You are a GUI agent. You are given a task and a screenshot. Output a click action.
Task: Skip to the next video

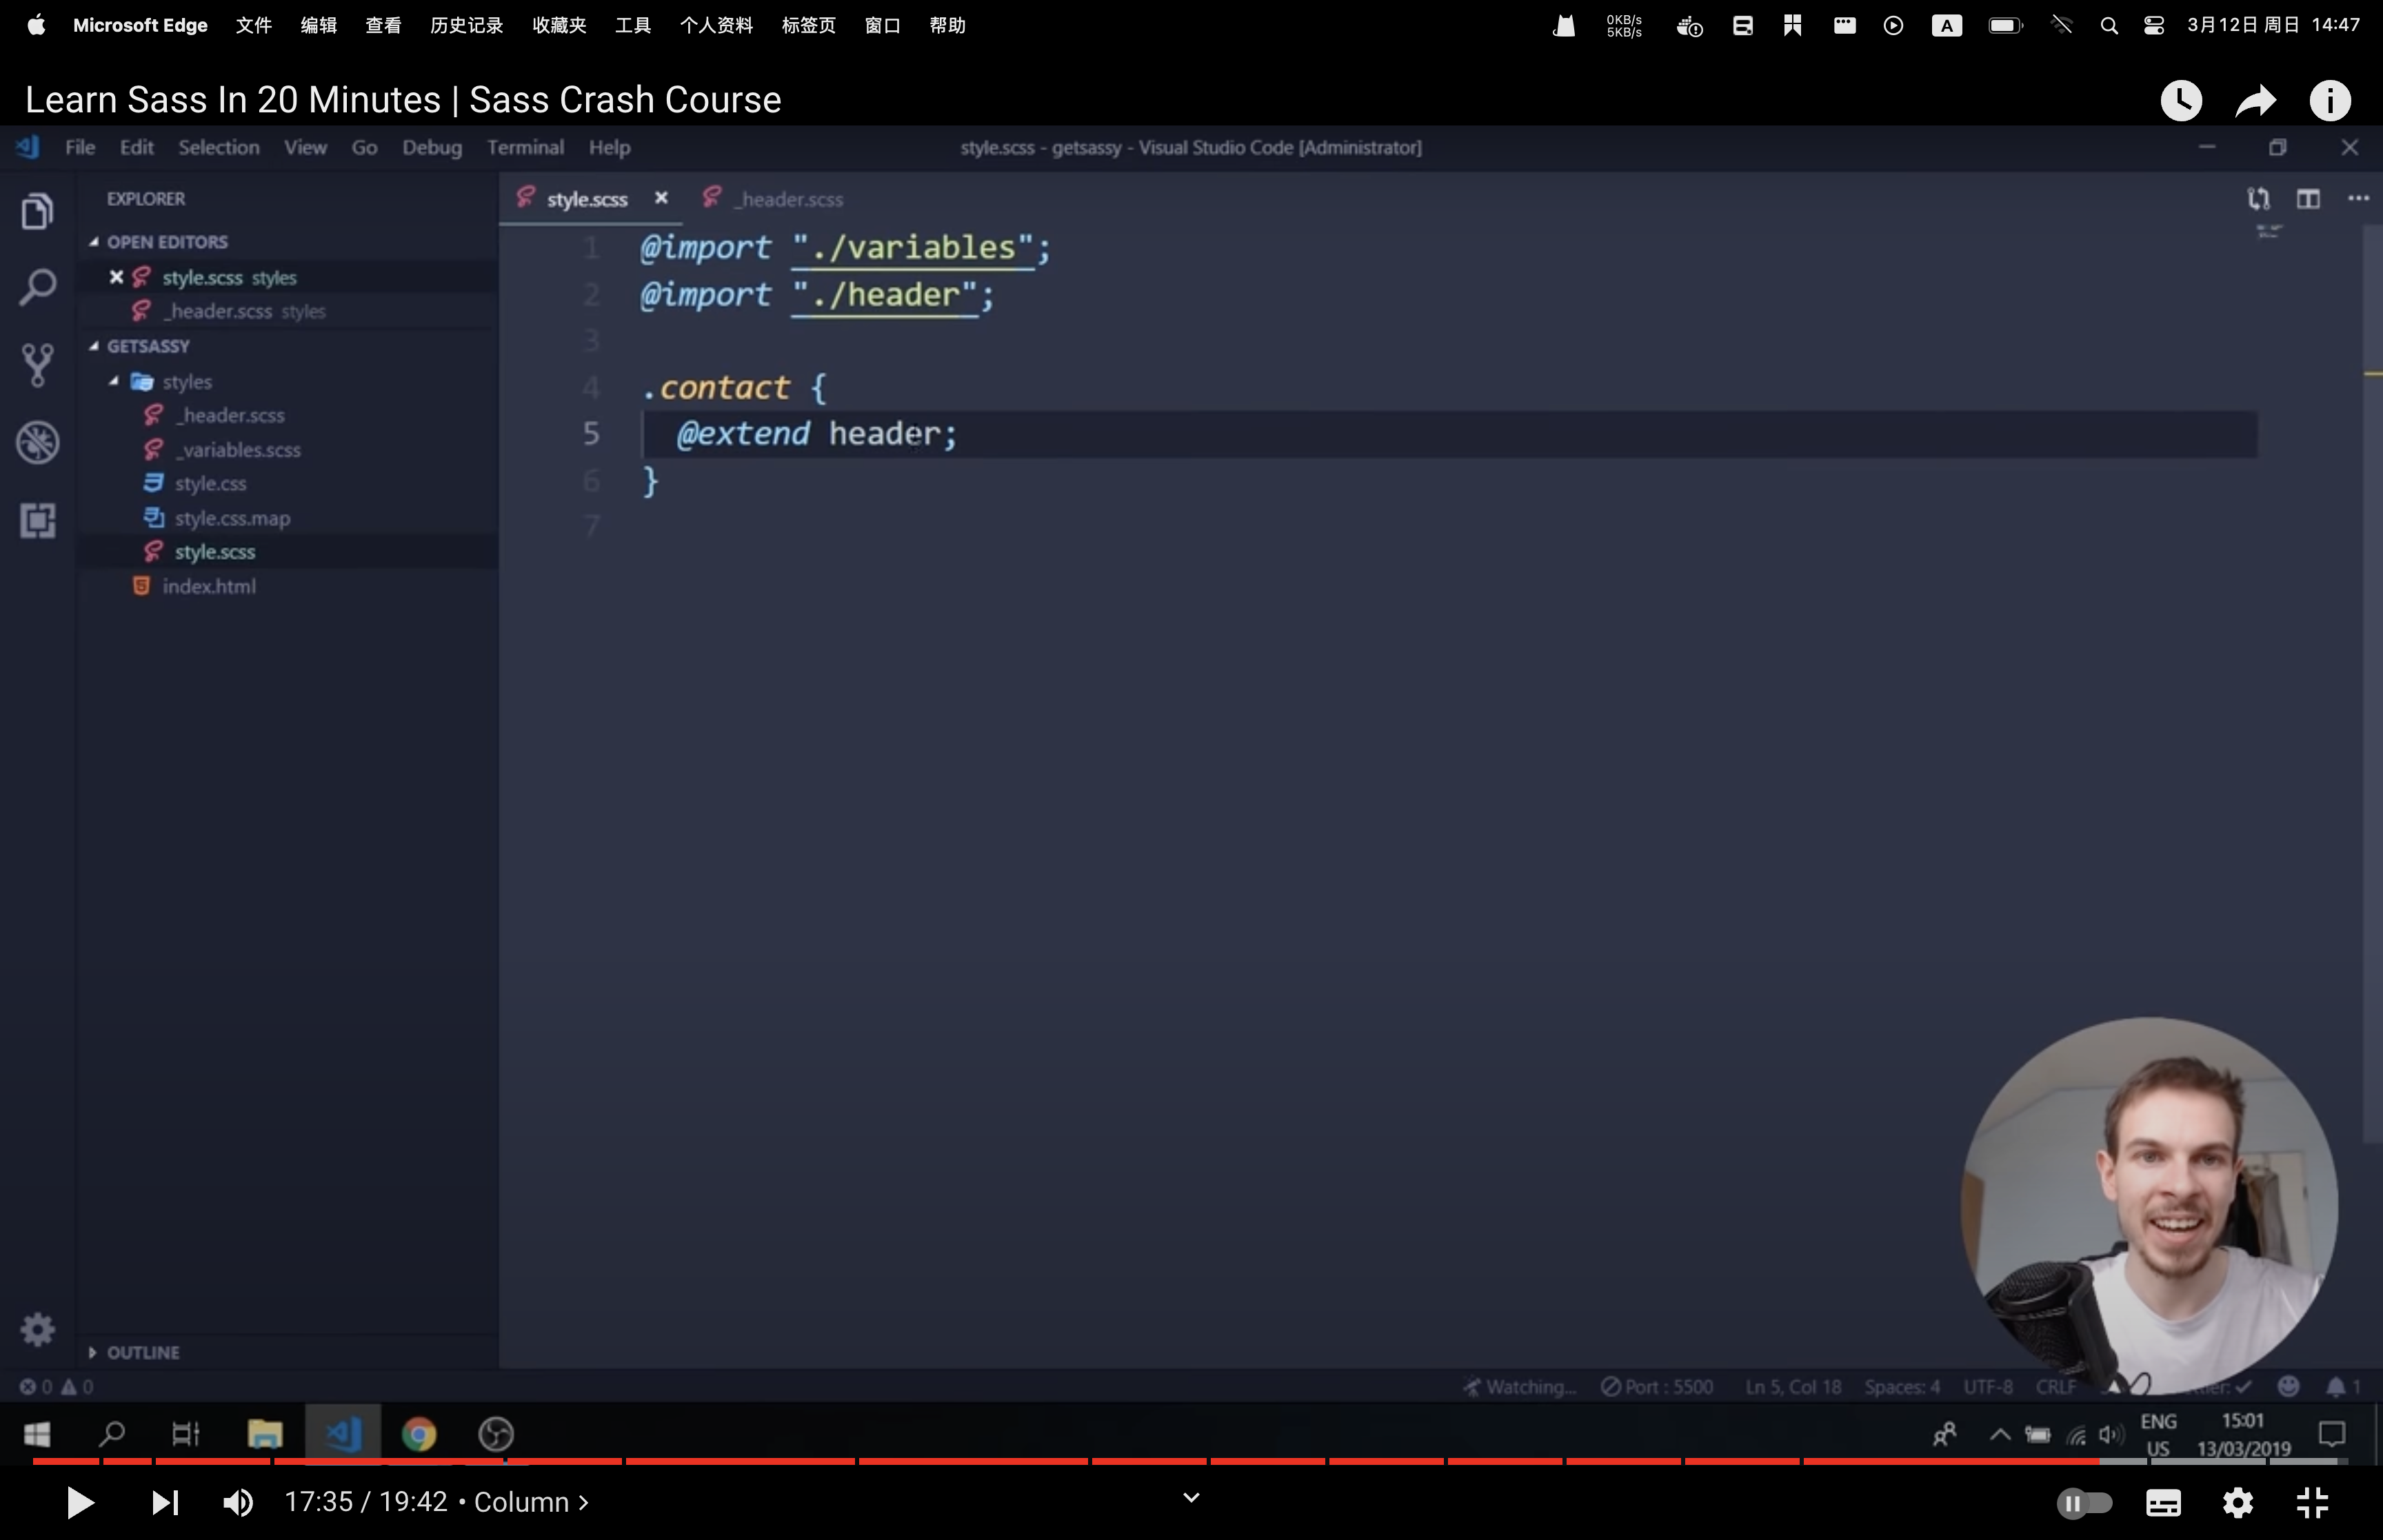[x=165, y=1502]
